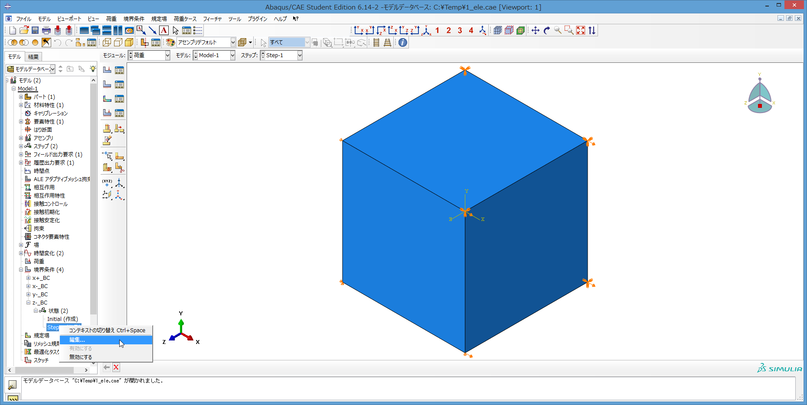Apply custom view 3

tap(460, 30)
